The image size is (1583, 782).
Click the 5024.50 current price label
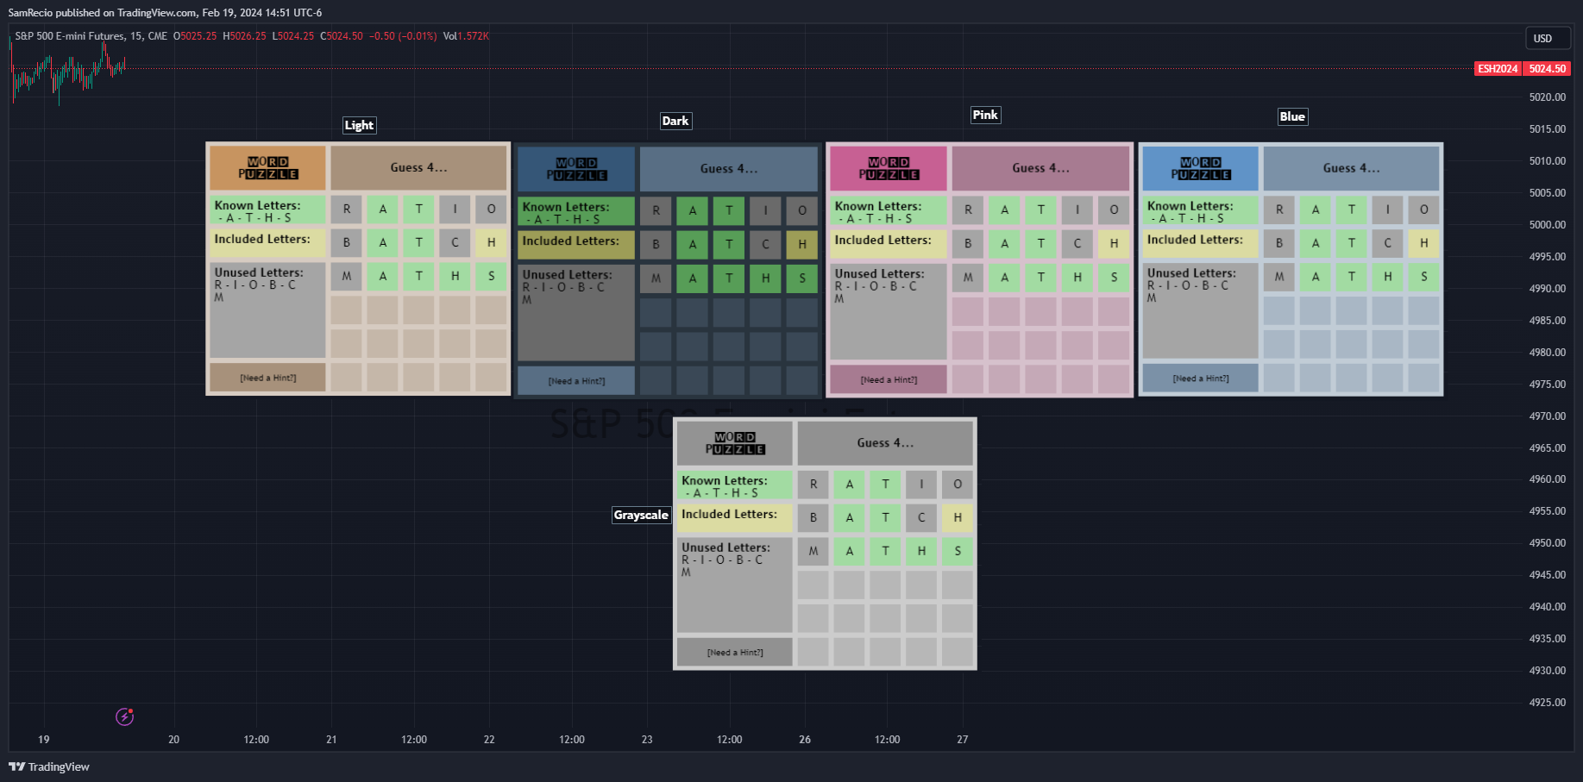1547,69
